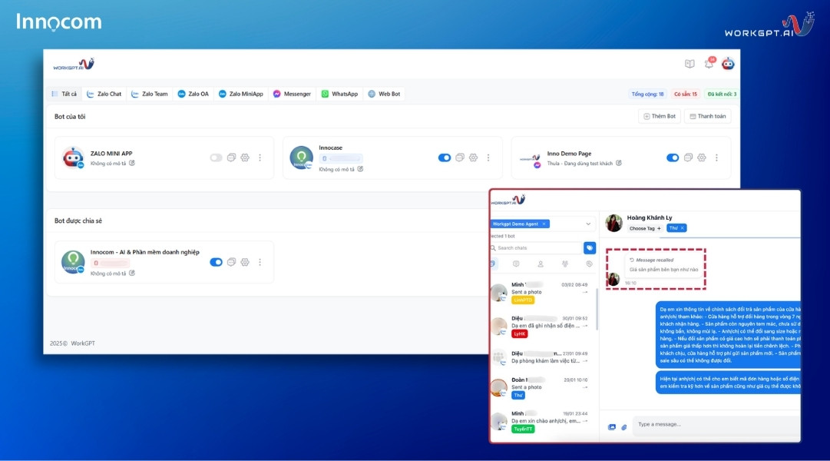
Task: Open more options menu for ZALO MINI APP
Action: 260,158
